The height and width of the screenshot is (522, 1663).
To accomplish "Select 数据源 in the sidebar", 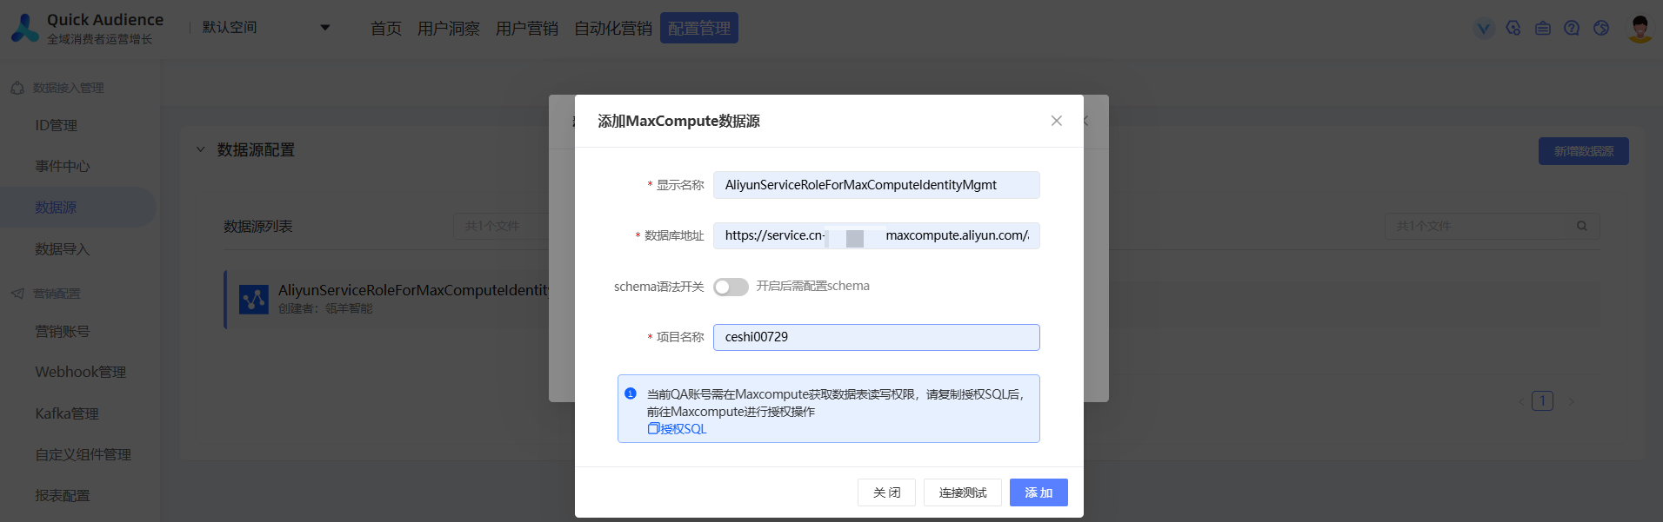I will [56, 208].
